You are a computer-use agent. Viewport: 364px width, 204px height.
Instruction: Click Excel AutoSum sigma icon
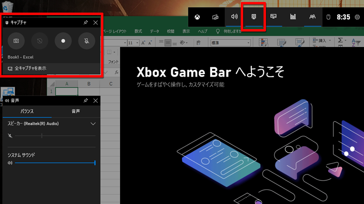pos(340,40)
